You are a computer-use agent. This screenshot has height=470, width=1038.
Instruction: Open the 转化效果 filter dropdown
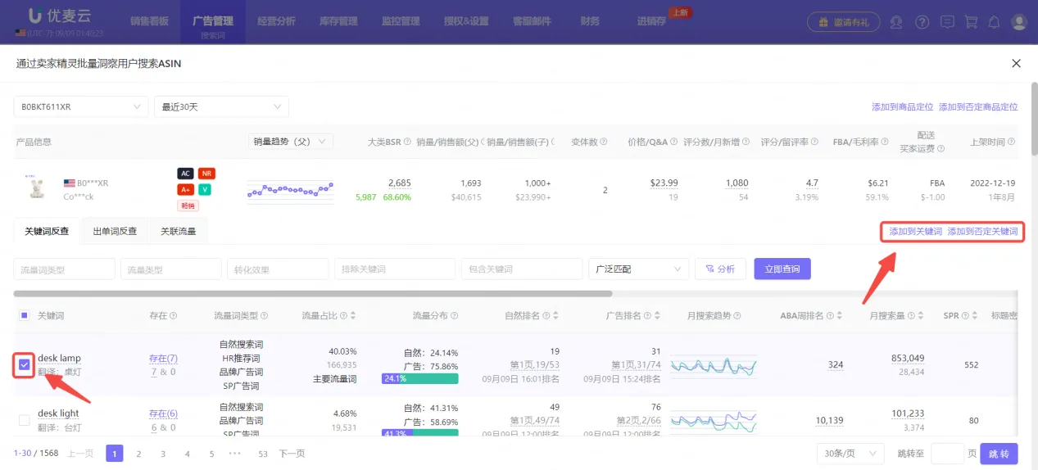[278, 269]
